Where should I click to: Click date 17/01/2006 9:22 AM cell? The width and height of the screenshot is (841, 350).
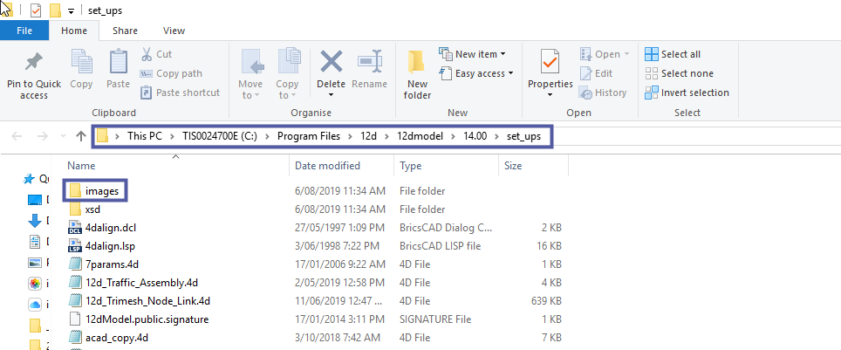(x=340, y=264)
